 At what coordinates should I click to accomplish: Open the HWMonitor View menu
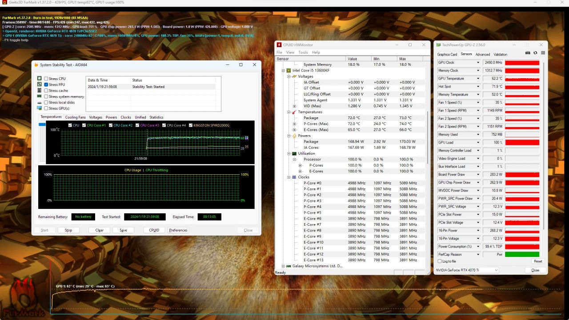click(x=290, y=52)
